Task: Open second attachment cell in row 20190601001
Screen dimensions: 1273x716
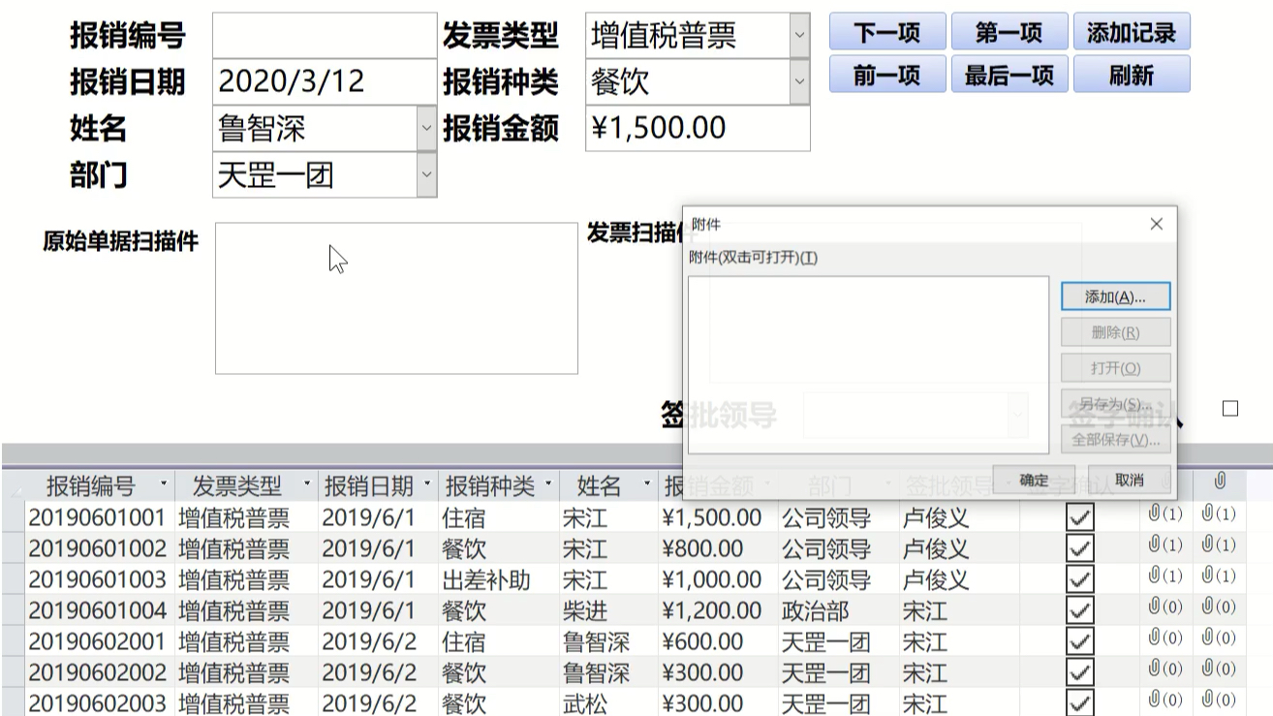Action: tap(1220, 514)
